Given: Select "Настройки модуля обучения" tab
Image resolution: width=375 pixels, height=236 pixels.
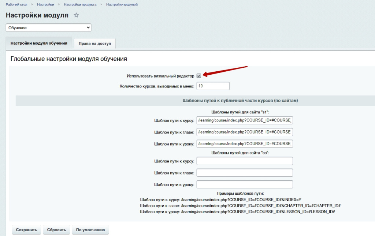Looking at the screenshot, I should (39, 43).
